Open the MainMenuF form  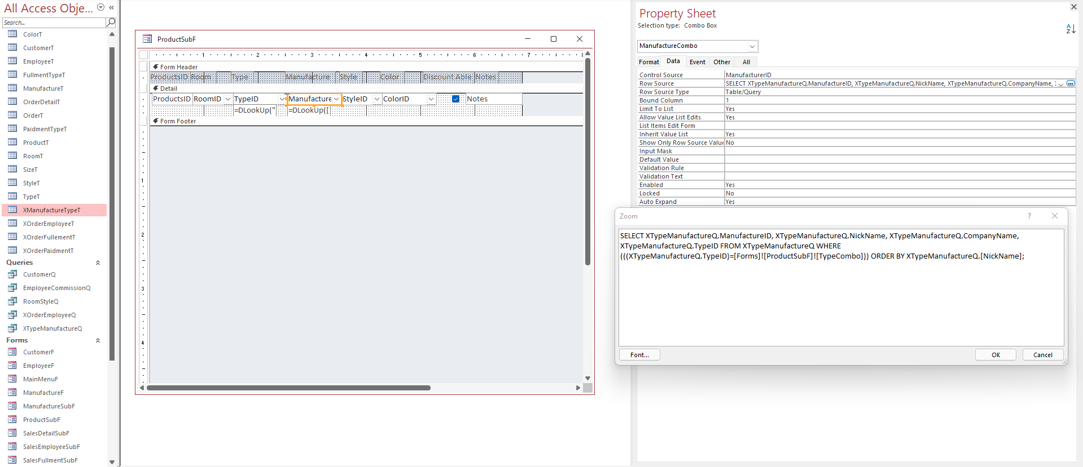tap(40, 379)
